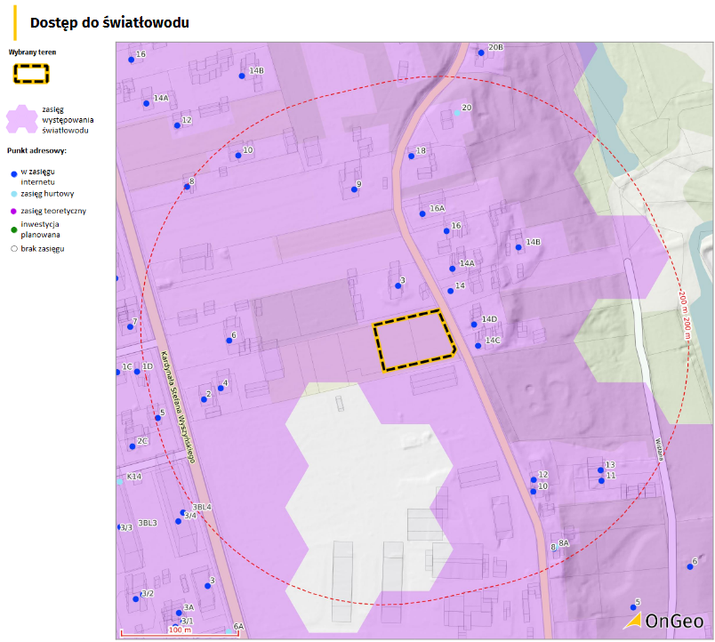Select address point 14D near the plot

(x=474, y=324)
